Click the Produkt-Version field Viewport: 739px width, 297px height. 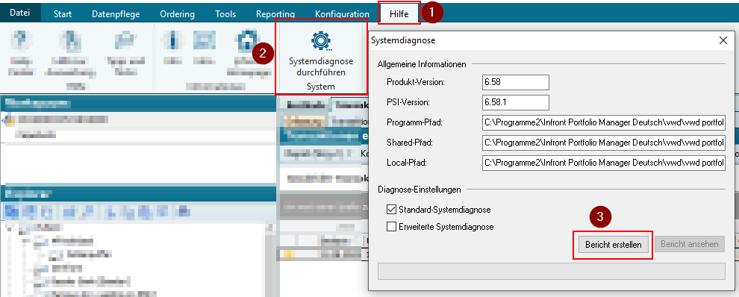point(516,82)
